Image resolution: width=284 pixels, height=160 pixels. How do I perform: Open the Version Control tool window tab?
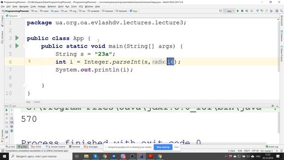point(55,147)
